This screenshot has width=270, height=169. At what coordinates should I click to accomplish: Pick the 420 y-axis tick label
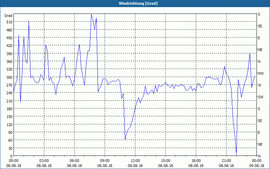click(9, 46)
